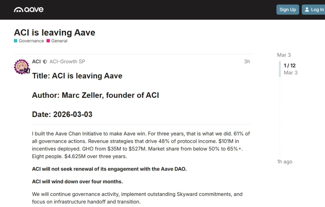Select the General category label
The height and width of the screenshot is (207, 325).
[59, 41]
